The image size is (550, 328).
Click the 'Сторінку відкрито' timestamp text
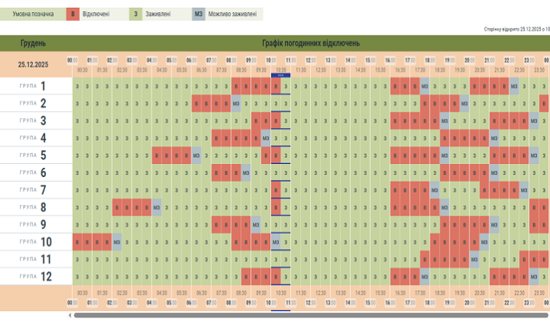coord(516,28)
